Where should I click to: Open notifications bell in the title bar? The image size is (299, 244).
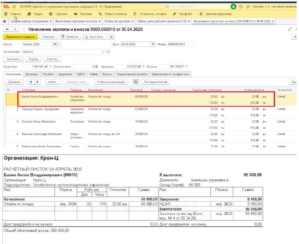(233, 7)
